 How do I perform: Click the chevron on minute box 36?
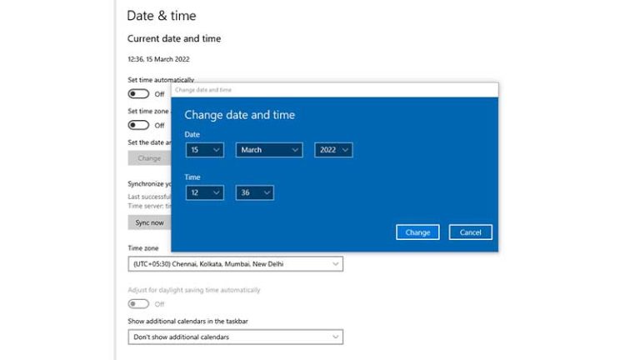tap(267, 193)
